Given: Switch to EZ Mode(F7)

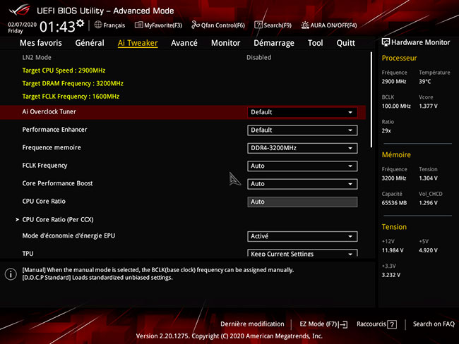Looking at the screenshot, I should click(x=323, y=324).
